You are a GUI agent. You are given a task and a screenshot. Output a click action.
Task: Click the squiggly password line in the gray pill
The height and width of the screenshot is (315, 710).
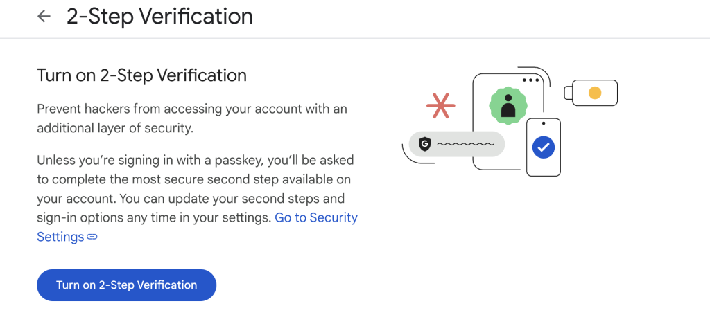click(x=465, y=144)
